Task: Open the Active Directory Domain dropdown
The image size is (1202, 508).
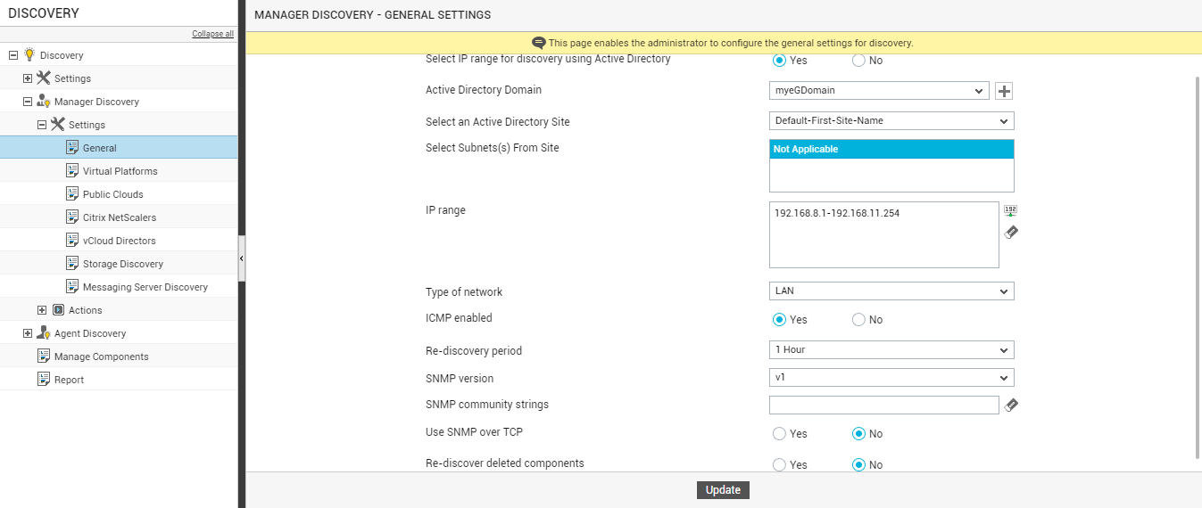Action: pos(879,91)
